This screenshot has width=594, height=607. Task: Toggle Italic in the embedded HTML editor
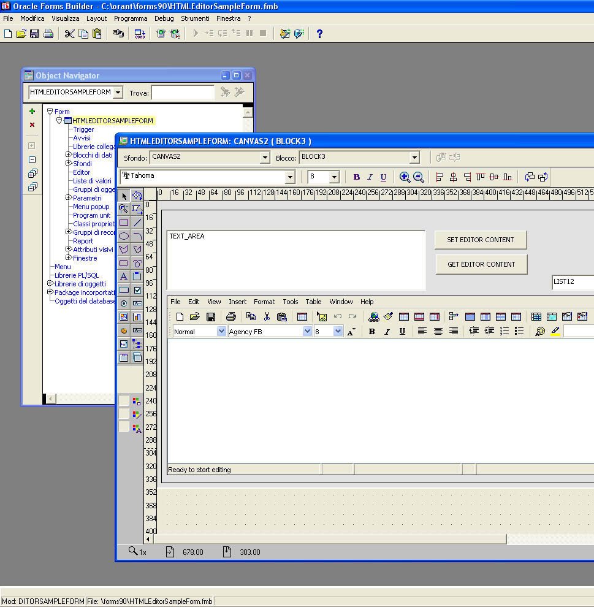[387, 331]
